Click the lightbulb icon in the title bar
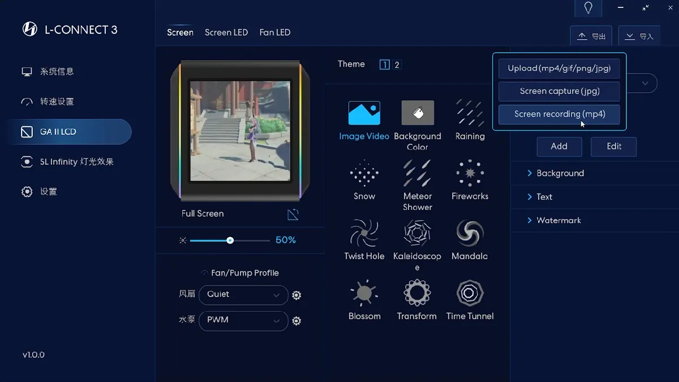679x382 pixels. pos(588,8)
